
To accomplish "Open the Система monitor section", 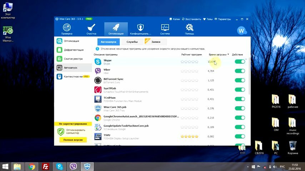I will (x=165, y=29).
